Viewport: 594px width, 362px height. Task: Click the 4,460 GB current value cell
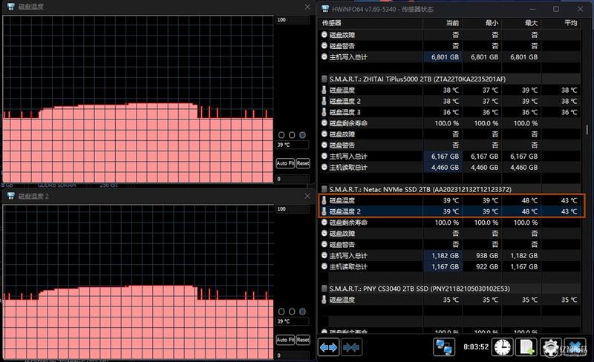pos(443,168)
